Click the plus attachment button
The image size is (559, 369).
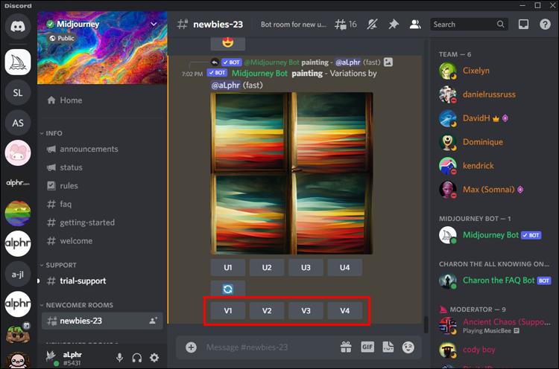(191, 347)
